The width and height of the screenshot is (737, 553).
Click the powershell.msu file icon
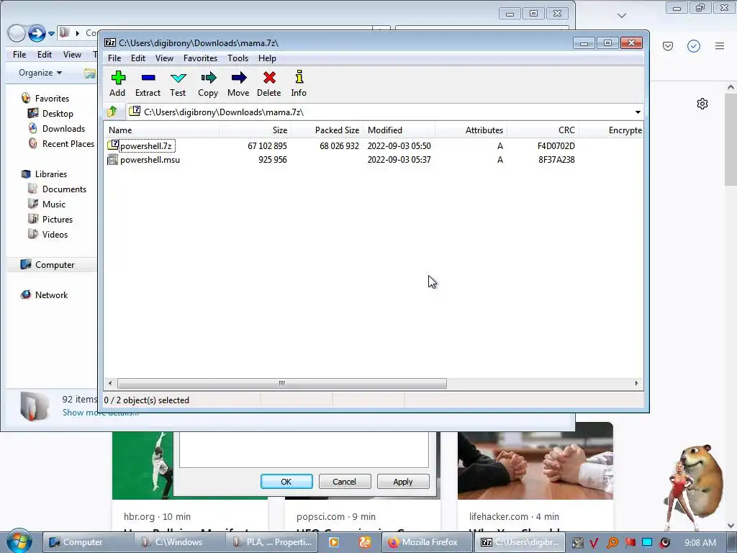click(x=113, y=159)
